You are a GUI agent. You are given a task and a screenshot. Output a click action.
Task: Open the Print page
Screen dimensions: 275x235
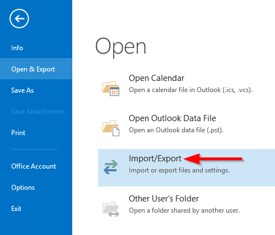[x=18, y=133]
